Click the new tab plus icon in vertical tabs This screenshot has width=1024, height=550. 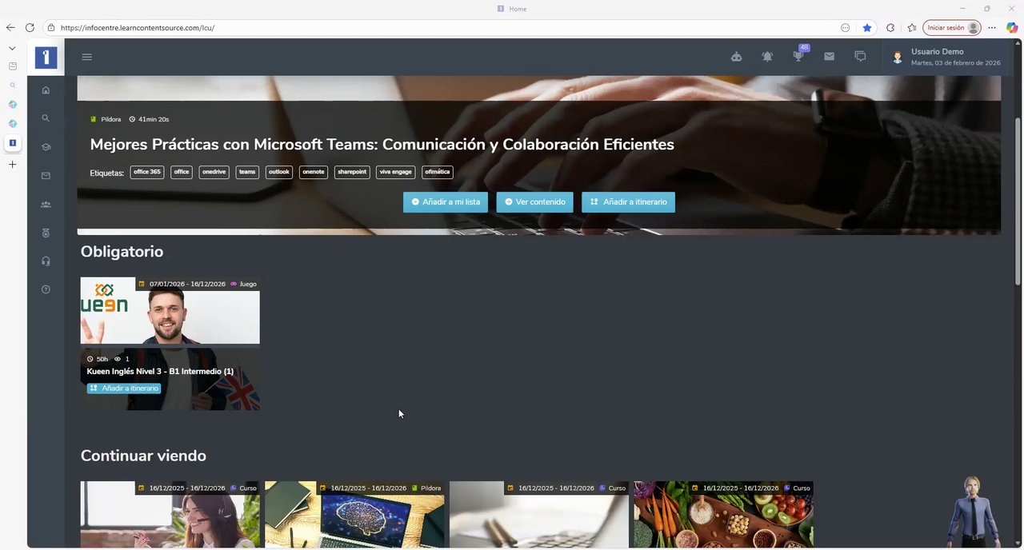coord(12,165)
